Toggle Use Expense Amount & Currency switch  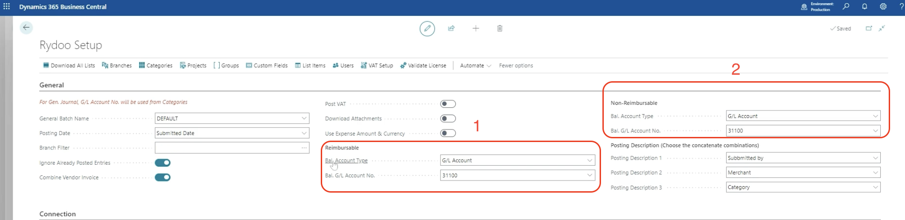click(448, 133)
